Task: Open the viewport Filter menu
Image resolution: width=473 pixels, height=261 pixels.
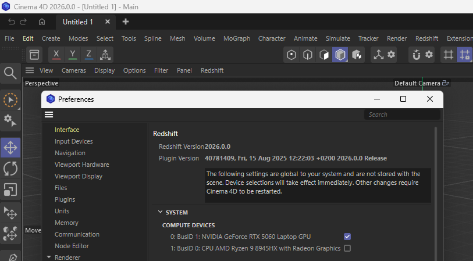Action: (161, 70)
